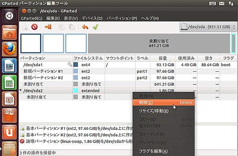This screenshot has width=238, height=156.
Task: Sort by マウントポイント column header
Action: pyautogui.click(x=120, y=58)
